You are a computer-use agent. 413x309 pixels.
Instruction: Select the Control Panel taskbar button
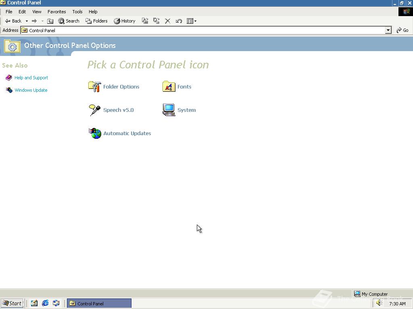pos(99,303)
